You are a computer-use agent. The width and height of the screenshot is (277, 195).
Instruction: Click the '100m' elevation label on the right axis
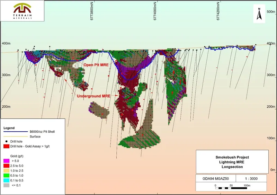click(271, 138)
